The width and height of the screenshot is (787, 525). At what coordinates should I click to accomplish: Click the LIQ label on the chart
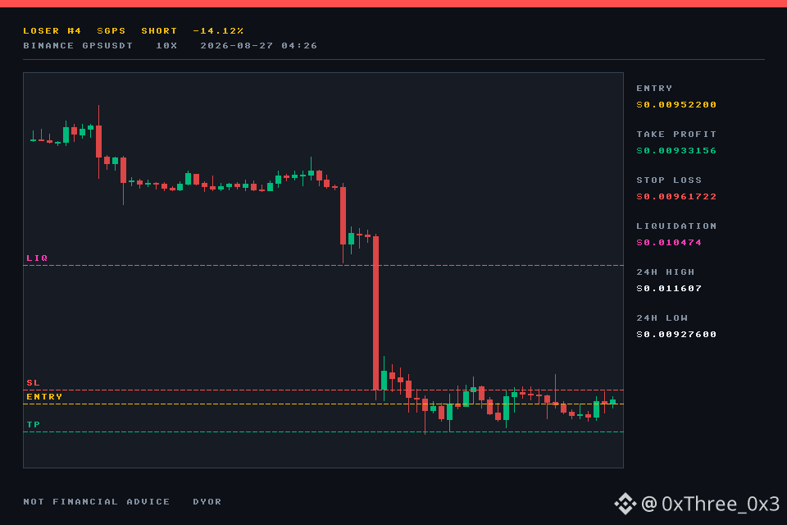37,258
